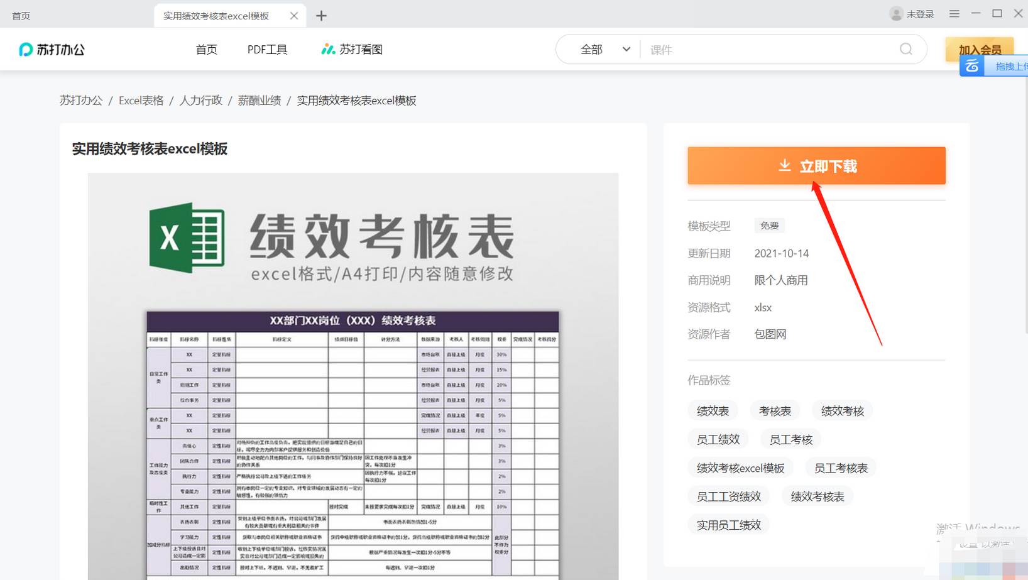Click the xlsx format value

[x=763, y=307]
